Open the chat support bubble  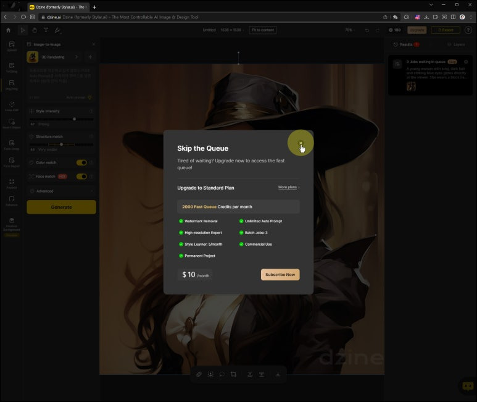point(468,386)
